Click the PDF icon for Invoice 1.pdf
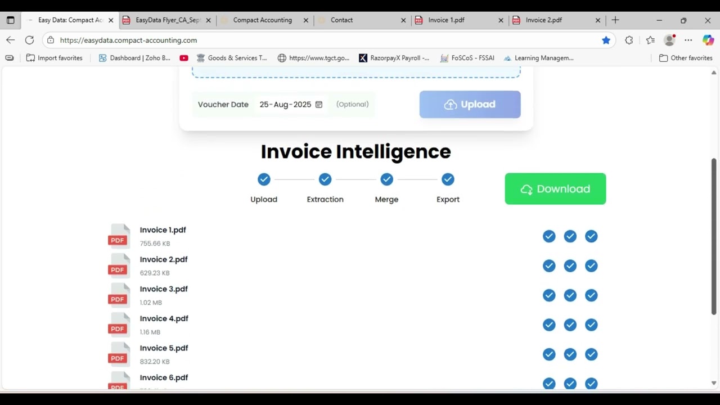 119,236
